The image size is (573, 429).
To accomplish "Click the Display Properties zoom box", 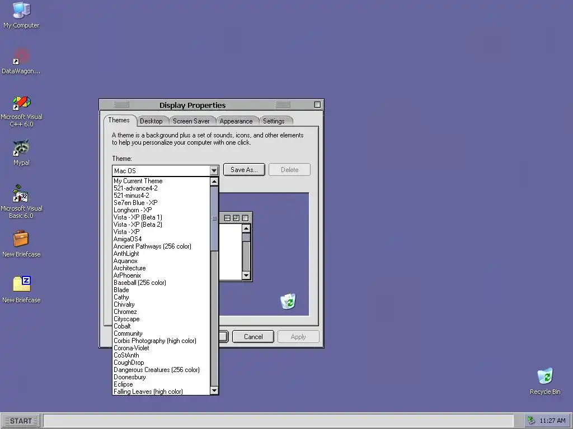I will pos(317,105).
